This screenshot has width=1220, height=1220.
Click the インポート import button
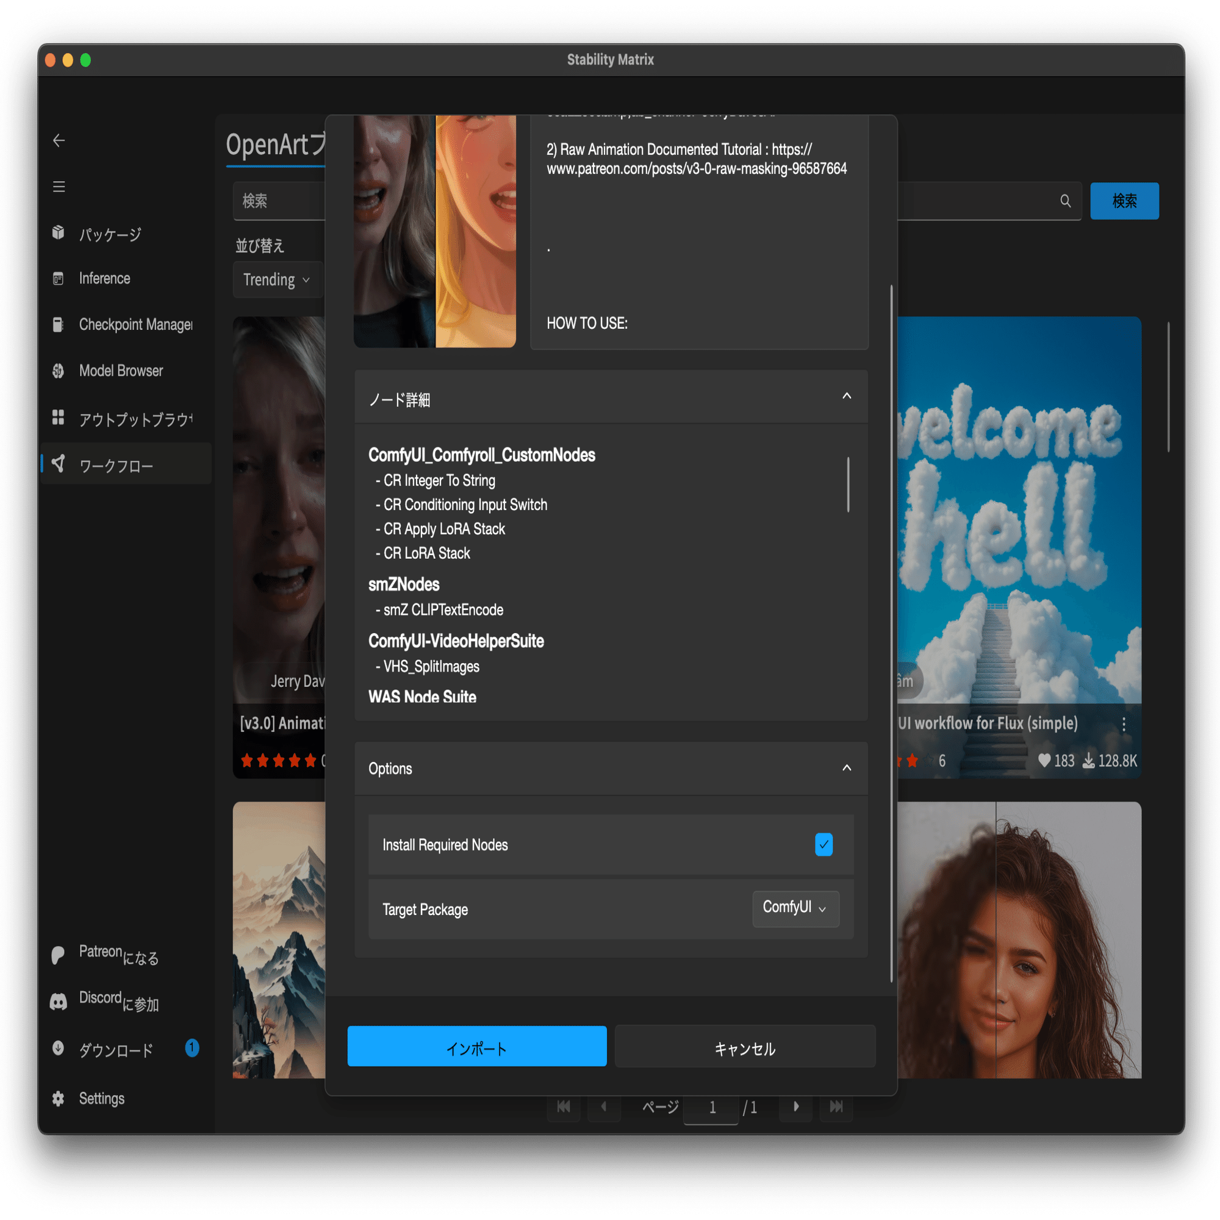pos(477,1046)
